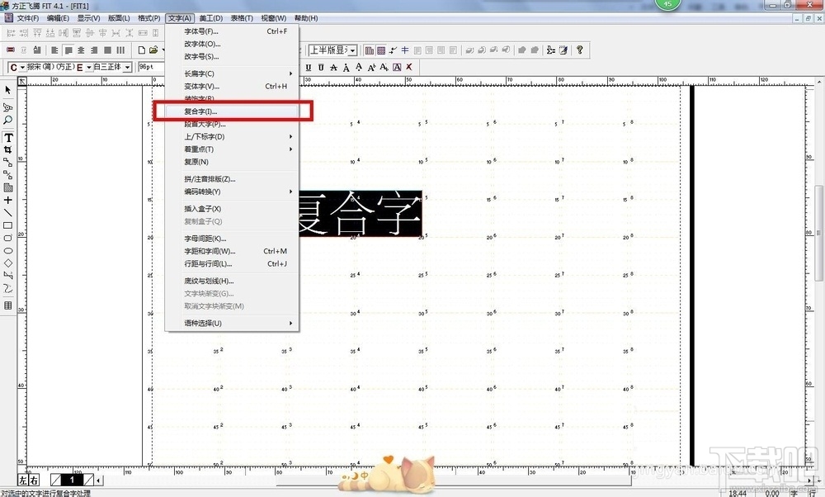
Task: Select the unlink text block tool
Action: [x=8, y=175]
